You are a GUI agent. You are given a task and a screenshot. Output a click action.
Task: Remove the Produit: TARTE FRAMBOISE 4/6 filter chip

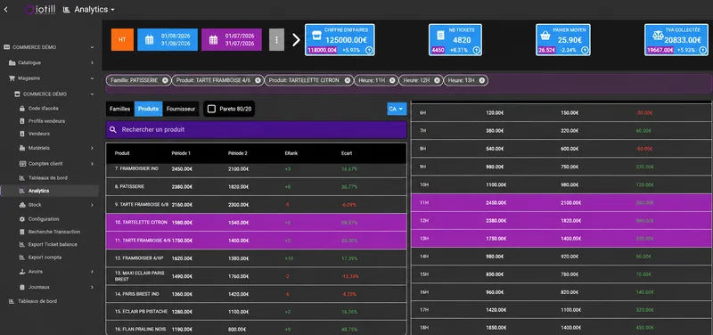(258, 80)
